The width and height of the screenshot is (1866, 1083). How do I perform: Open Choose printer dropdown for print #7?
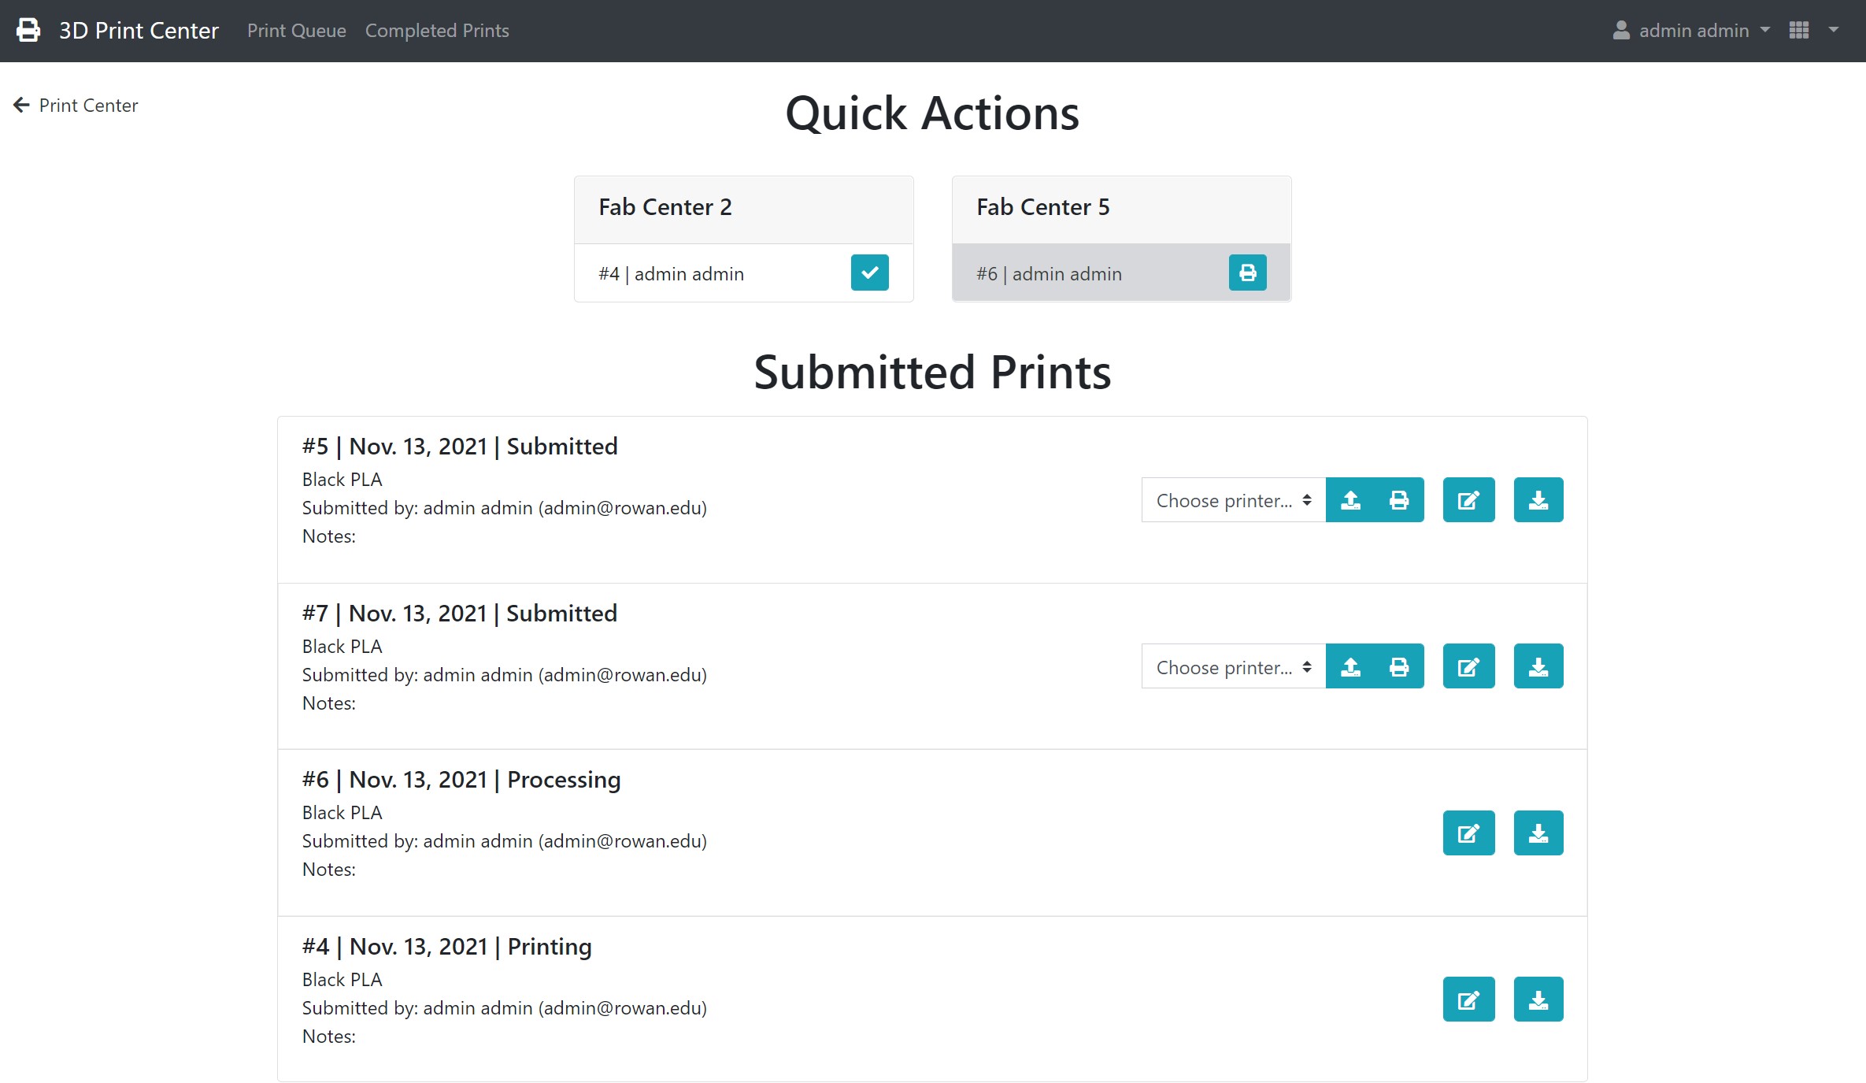tap(1234, 666)
